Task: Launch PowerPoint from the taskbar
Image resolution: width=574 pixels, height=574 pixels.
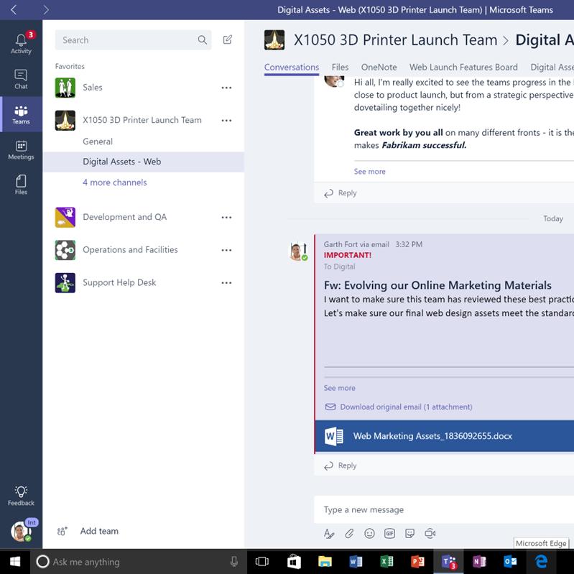Action: 417,562
